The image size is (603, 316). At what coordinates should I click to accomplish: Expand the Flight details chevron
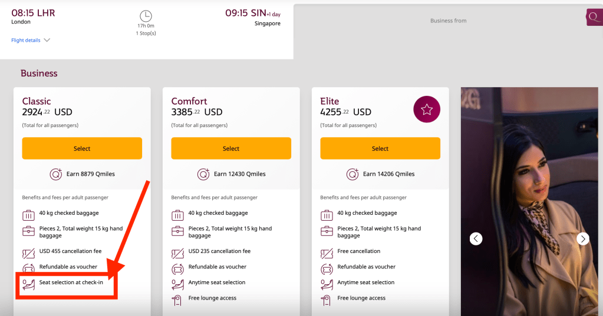(47, 41)
